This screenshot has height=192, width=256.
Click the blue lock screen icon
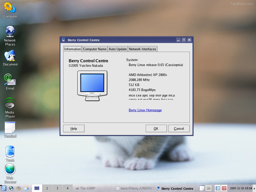[217, 188]
